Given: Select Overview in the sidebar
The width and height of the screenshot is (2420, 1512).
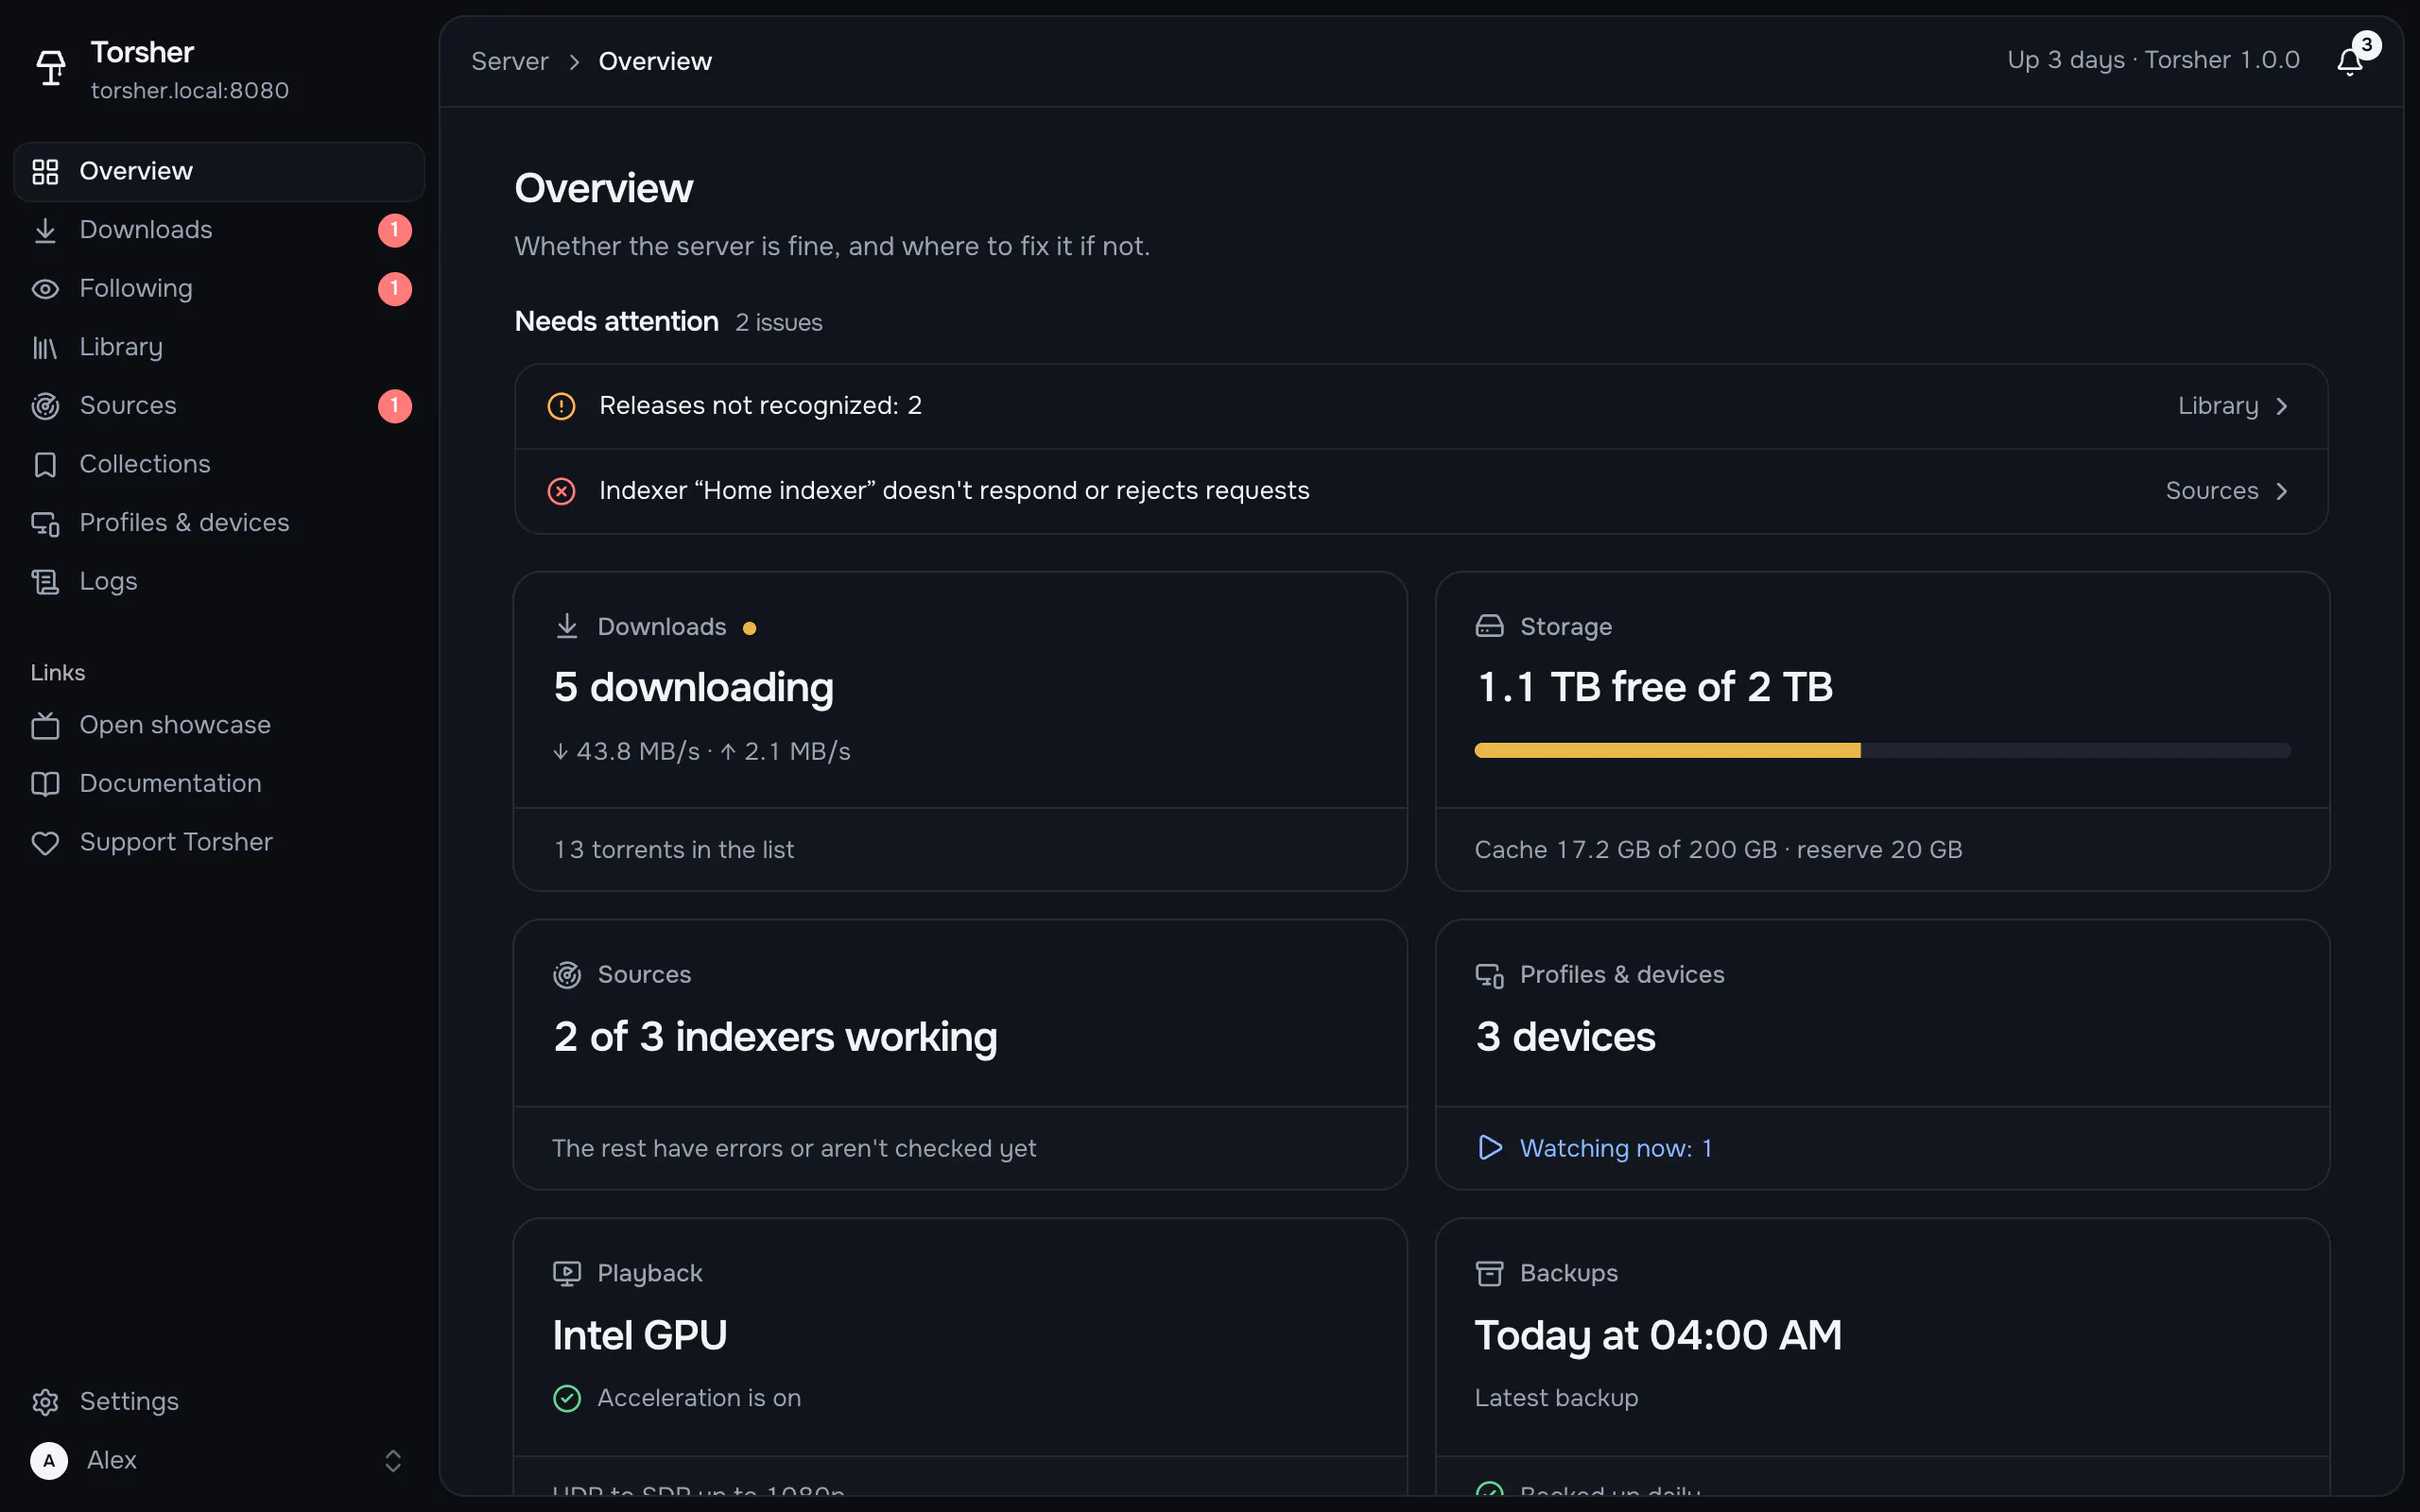Looking at the screenshot, I should pyautogui.click(x=219, y=172).
